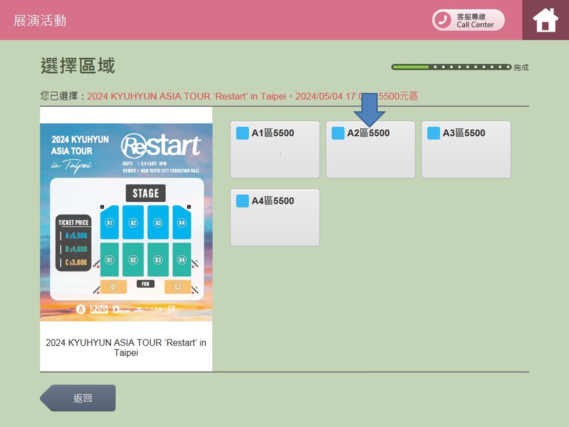
Task: Click the event title caption under the poster
Action: pyautogui.click(x=126, y=348)
